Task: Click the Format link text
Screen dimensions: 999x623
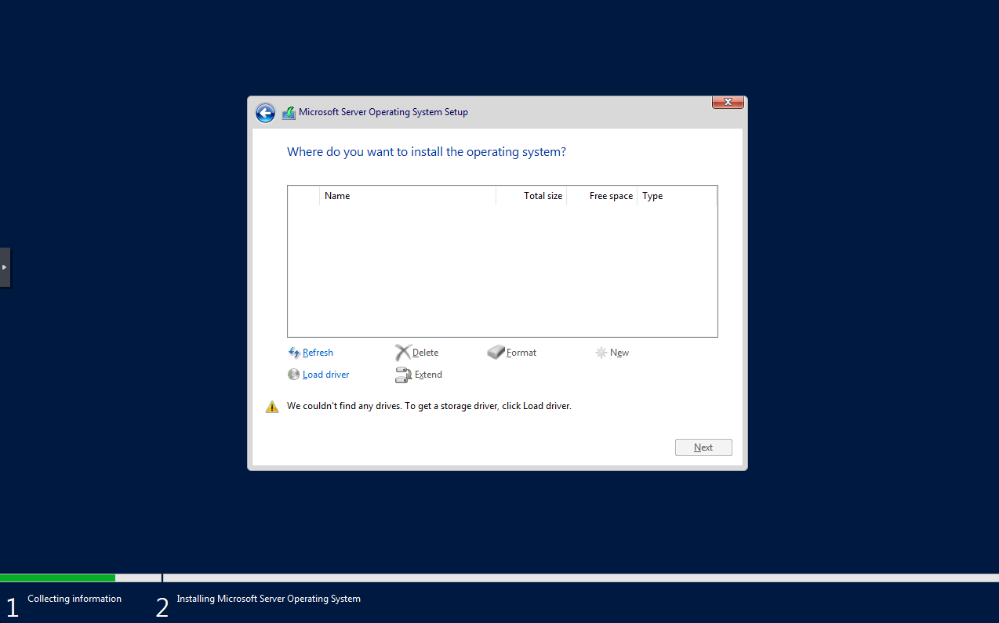Action: [521, 353]
